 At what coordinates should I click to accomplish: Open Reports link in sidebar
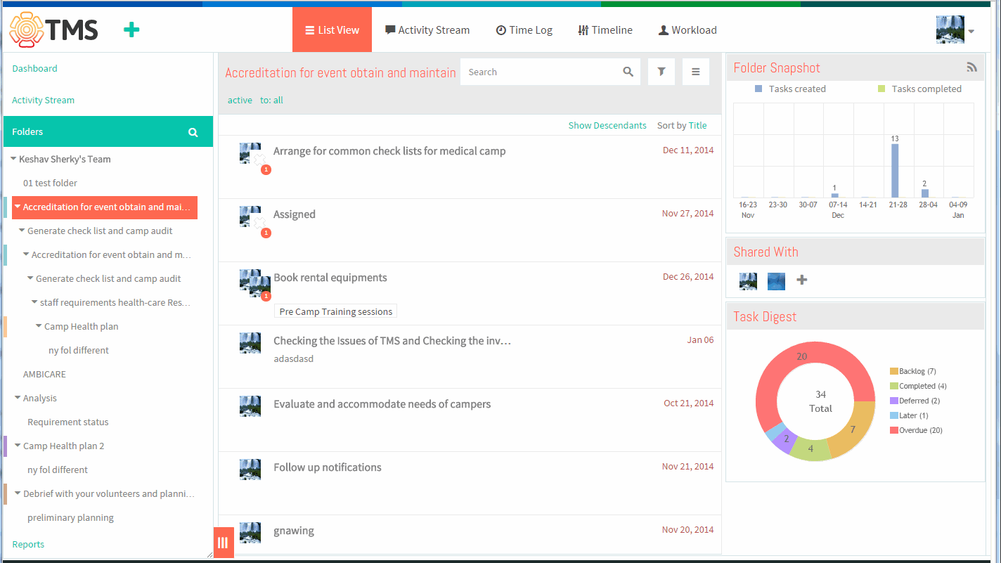(28, 544)
